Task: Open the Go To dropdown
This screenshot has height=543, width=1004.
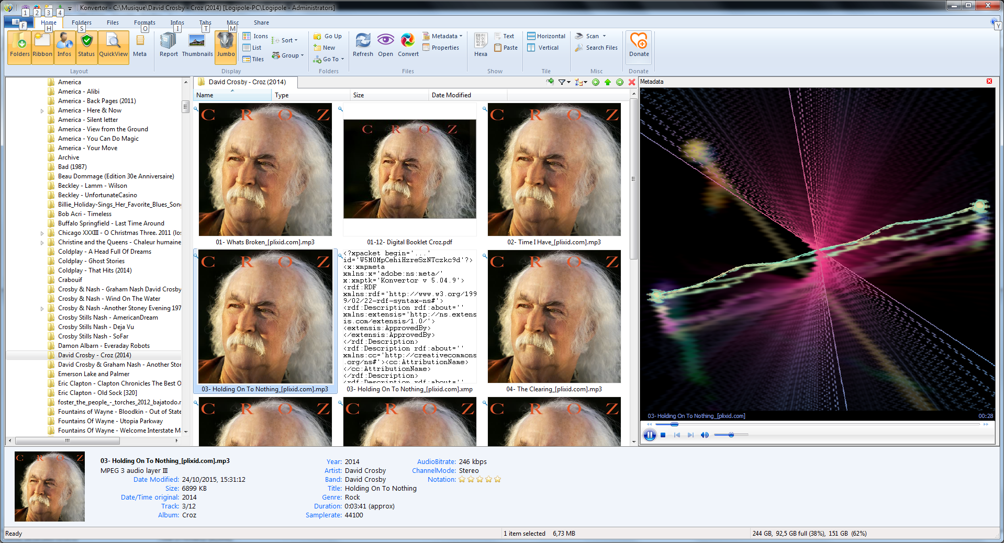Action: (x=329, y=59)
